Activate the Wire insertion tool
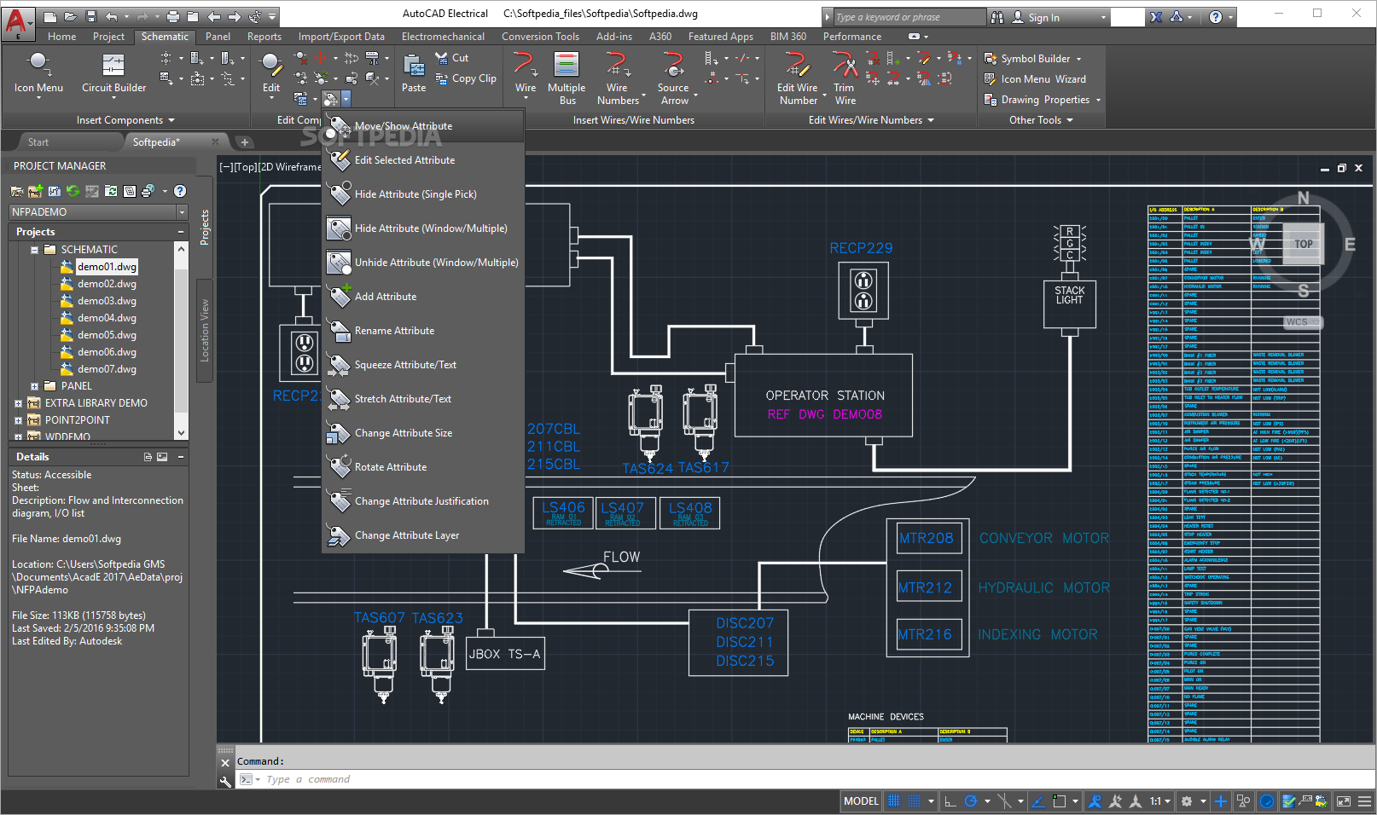 coord(526,74)
